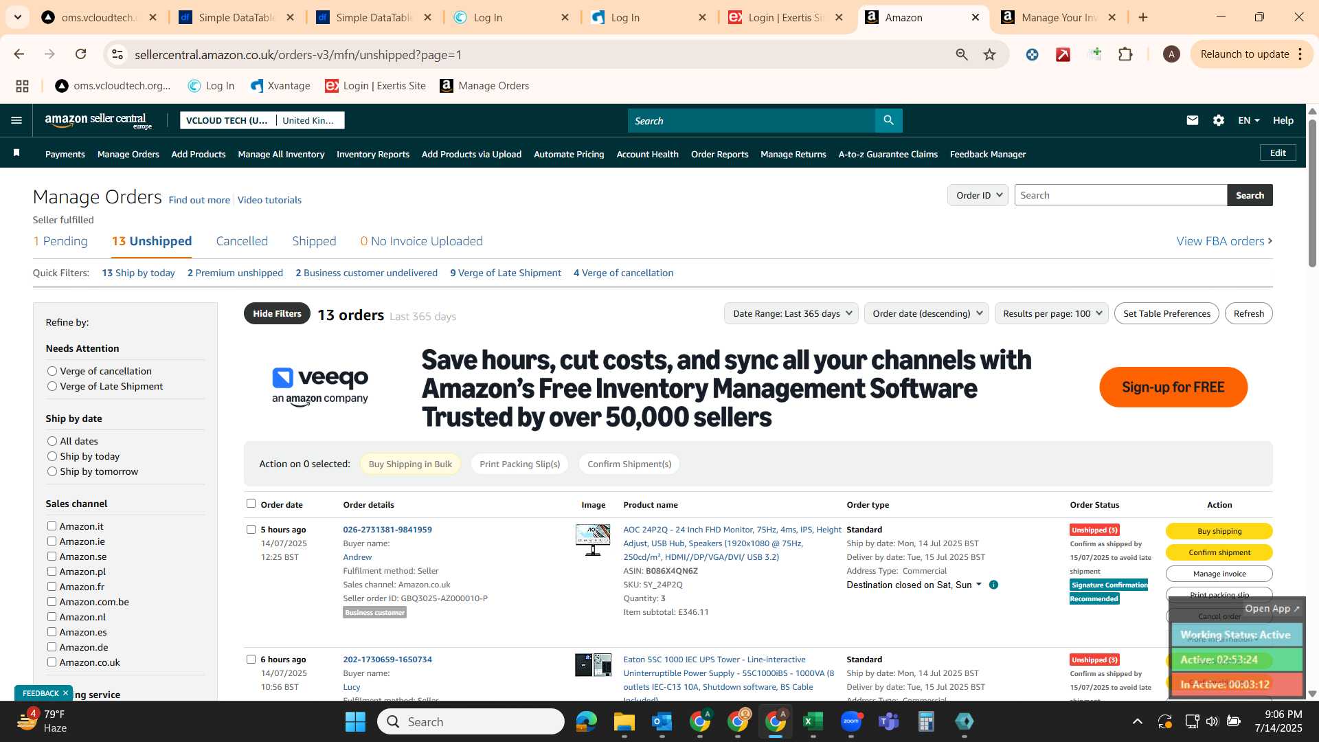
Task: Open the browser apps grid icon
Action: coord(22,86)
